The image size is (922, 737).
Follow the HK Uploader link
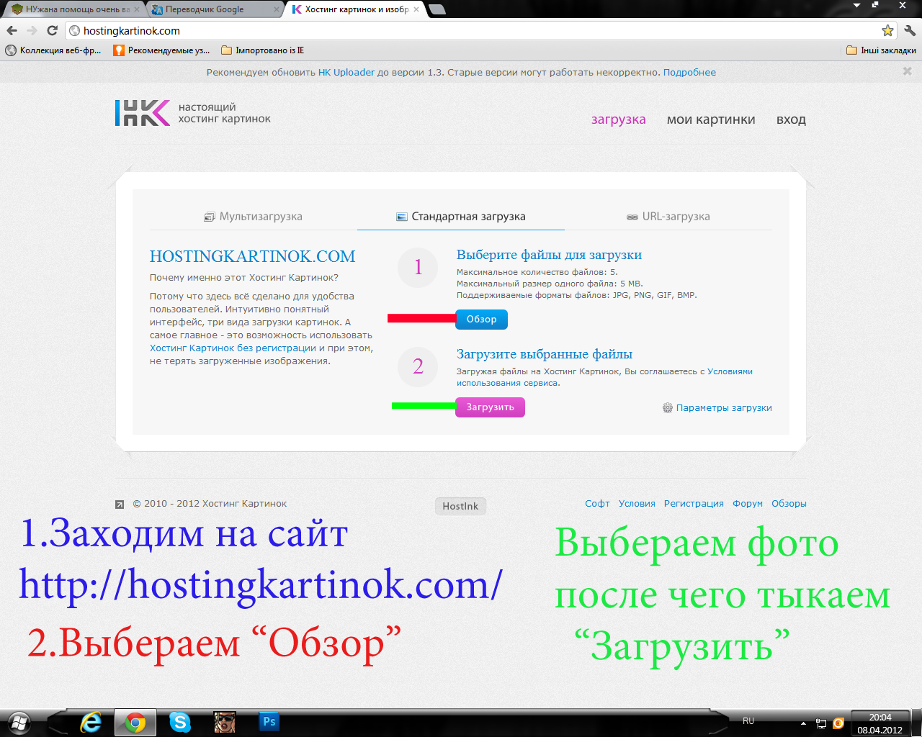pyautogui.click(x=346, y=72)
